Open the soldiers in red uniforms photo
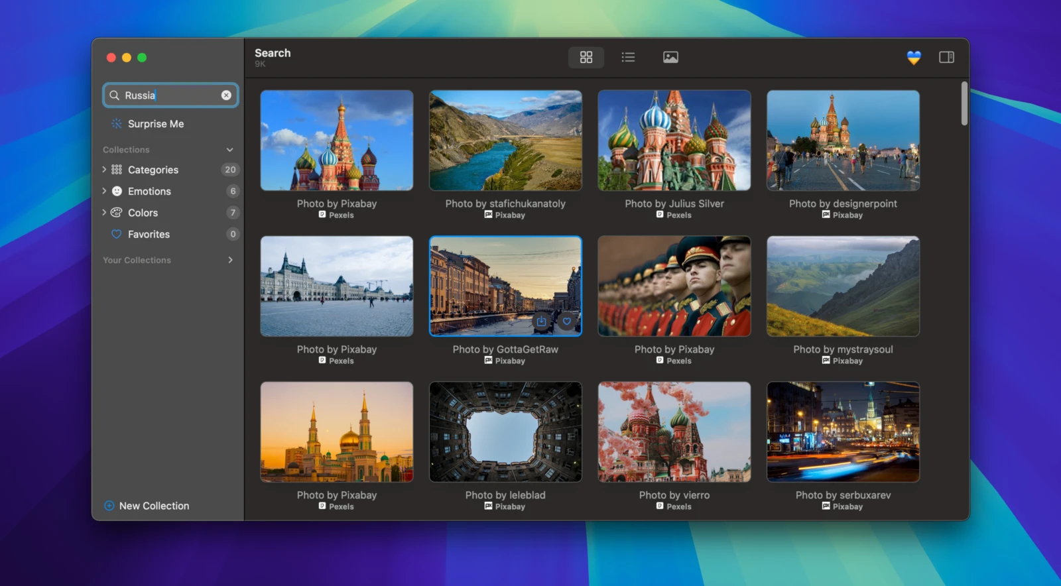 point(674,286)
